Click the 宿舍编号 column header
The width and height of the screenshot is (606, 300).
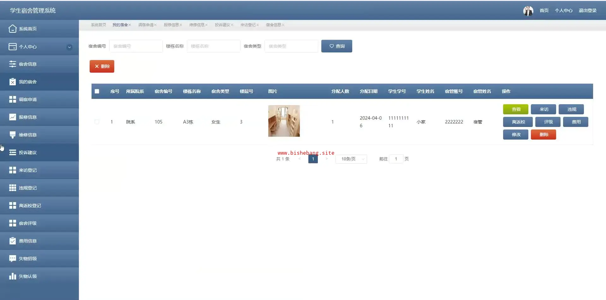163,91
